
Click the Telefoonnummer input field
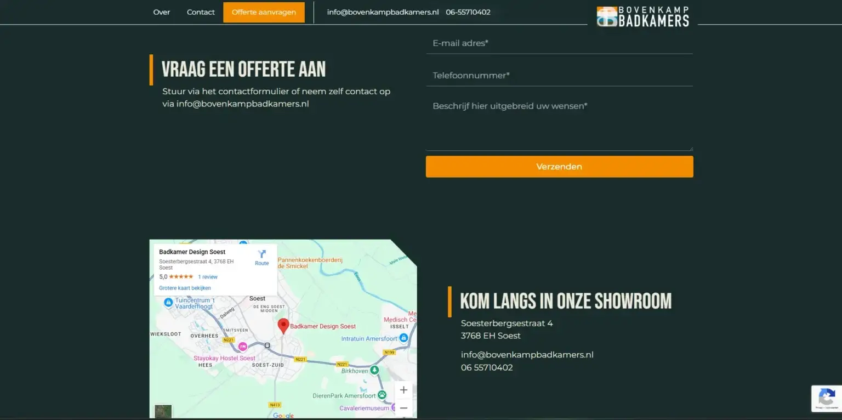[x=559, y=76]
